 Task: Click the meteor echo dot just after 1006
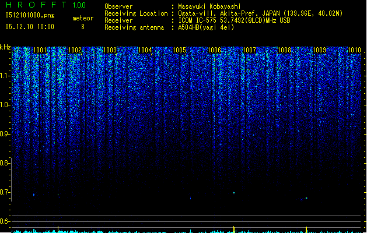[234, 193]
